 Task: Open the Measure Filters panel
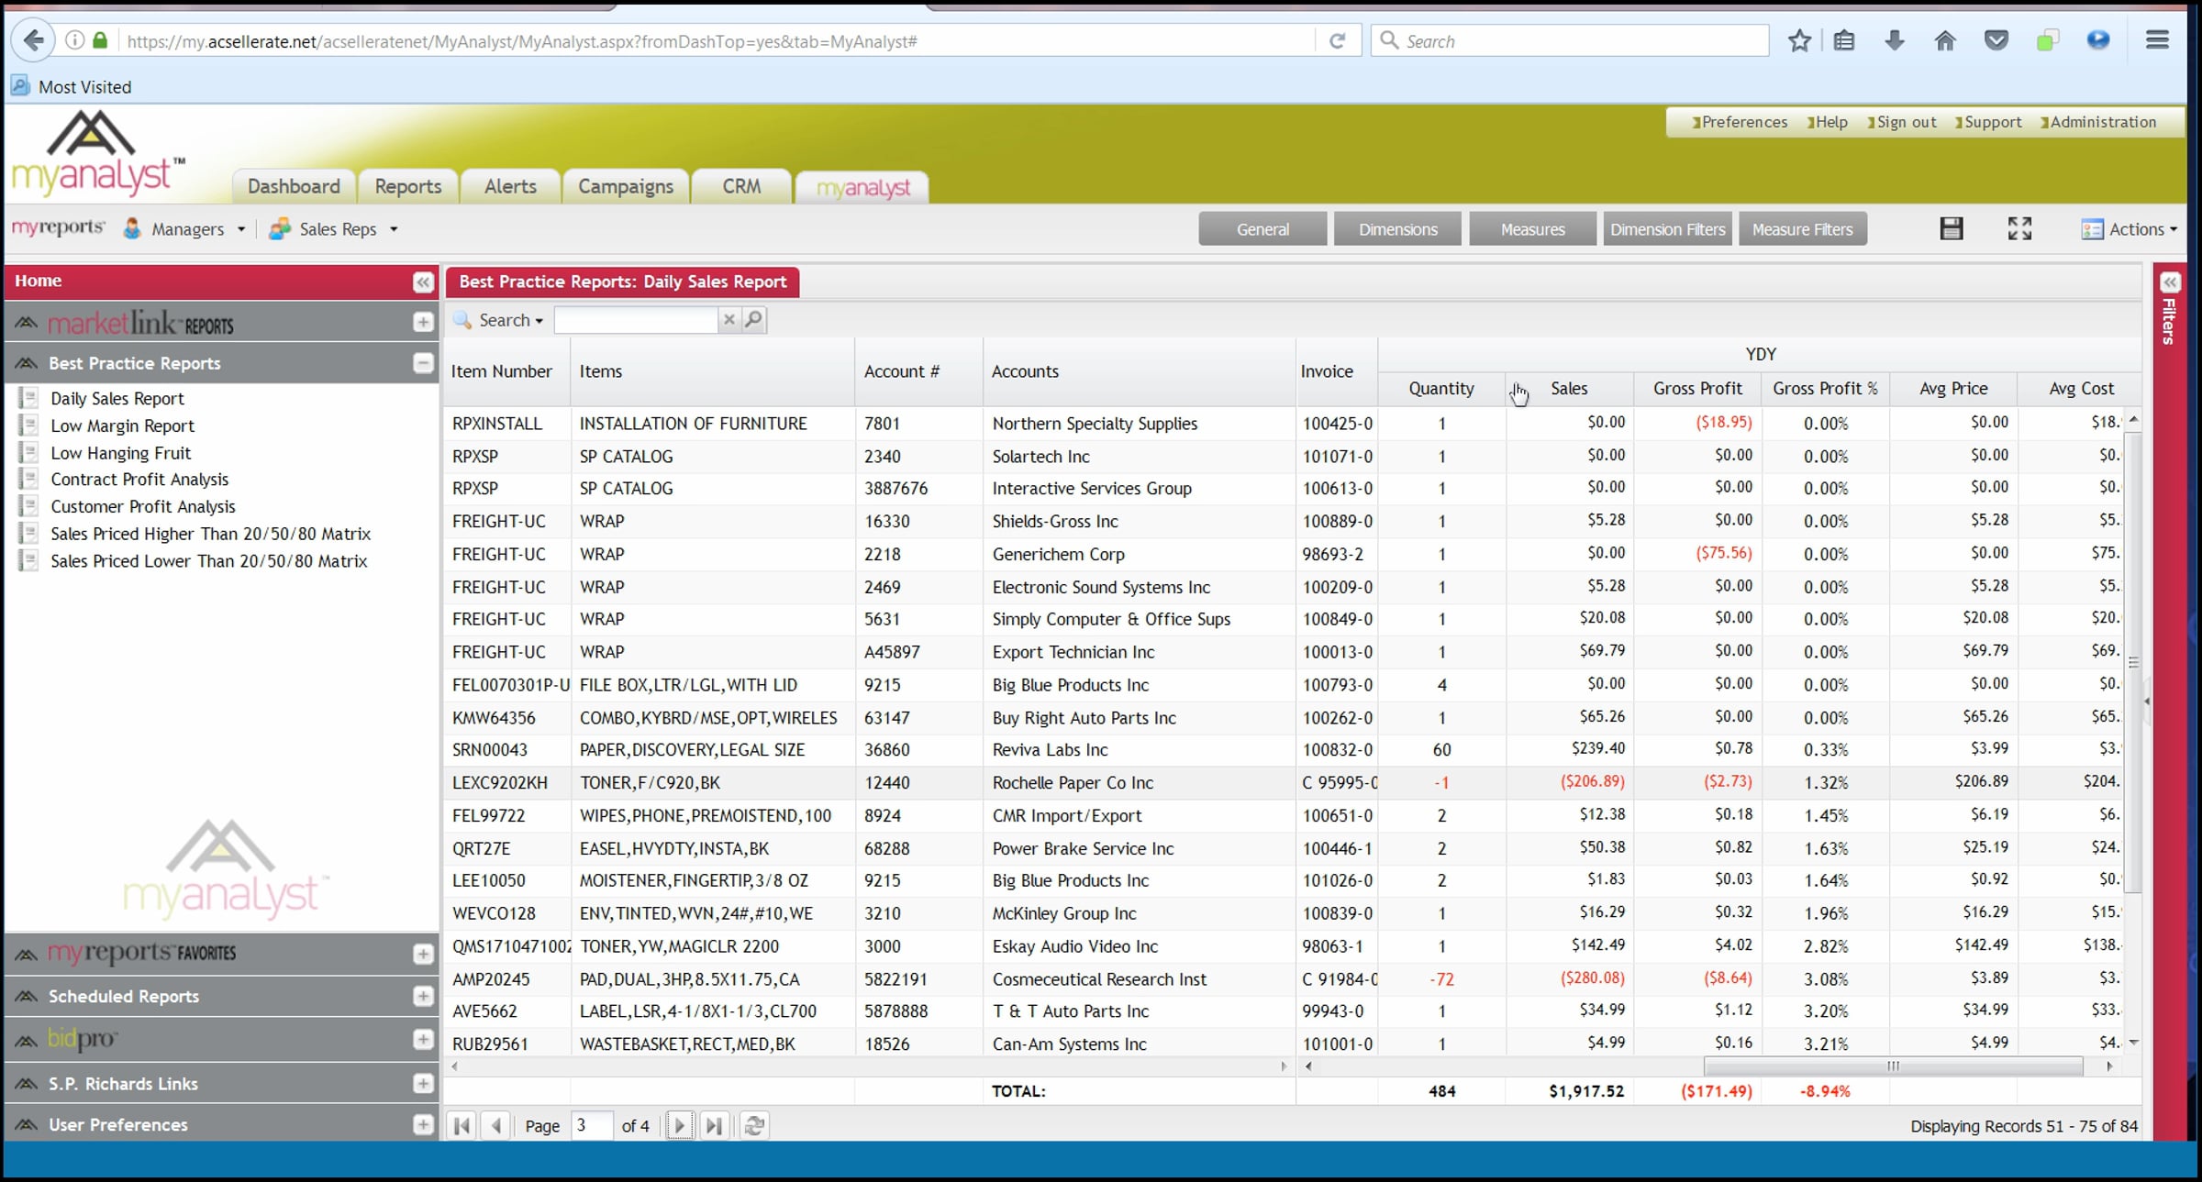coord(1802,229)
